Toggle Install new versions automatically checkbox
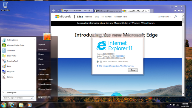 (x=101, y=62)
